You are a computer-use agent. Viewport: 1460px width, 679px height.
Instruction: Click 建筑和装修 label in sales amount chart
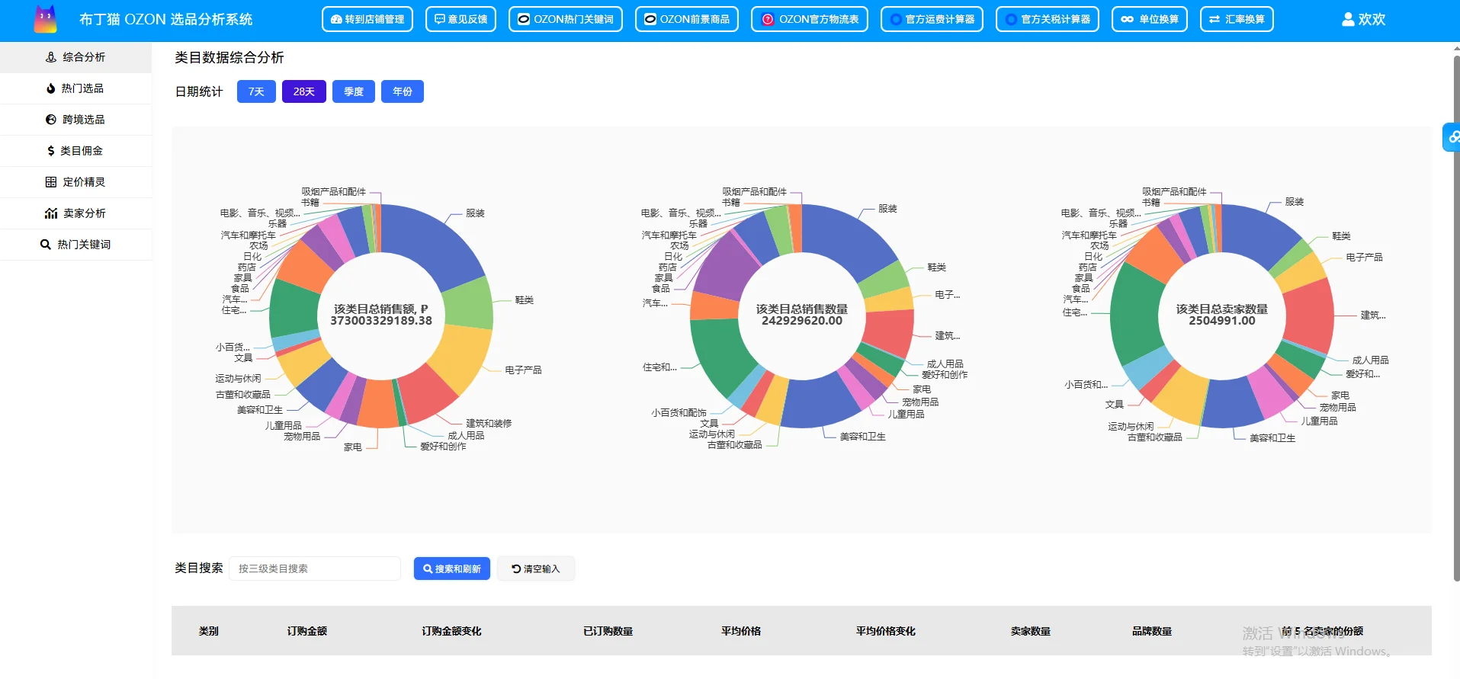pos(489,423)
